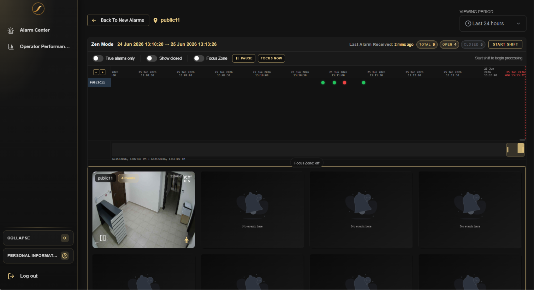This screenshot has width=534, height=290.
Task: Filter by CLOSED 5 alarms badge
Action: pos(473,45)
